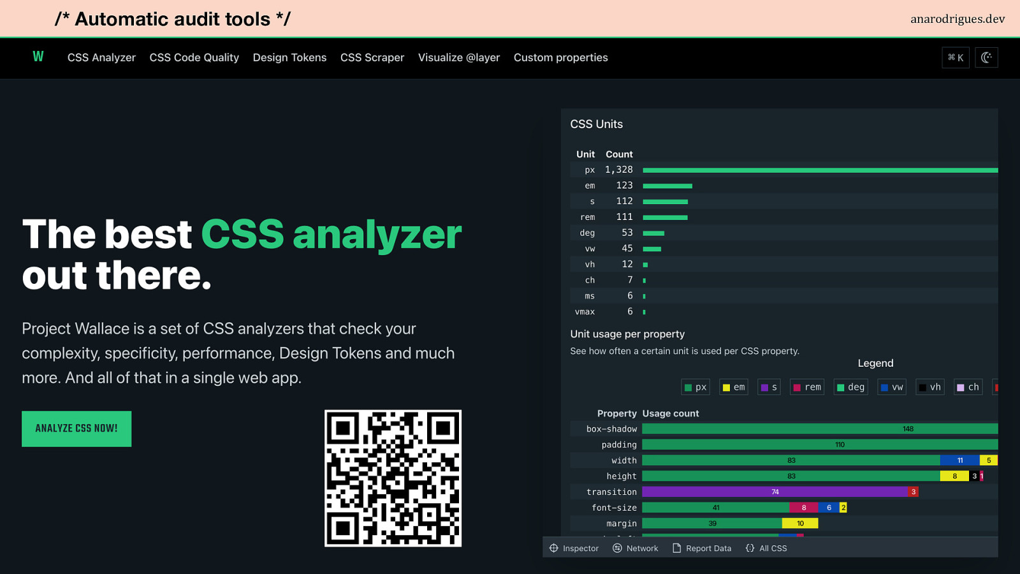This screenshot has height=574, width=1020.
Task: Click the padding 110 usage bar
Action: [820, 445]
